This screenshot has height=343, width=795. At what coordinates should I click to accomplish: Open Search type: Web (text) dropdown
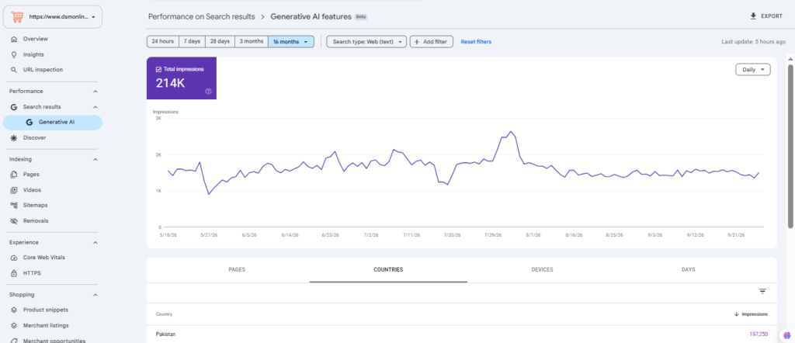click(x=366, y=42)
